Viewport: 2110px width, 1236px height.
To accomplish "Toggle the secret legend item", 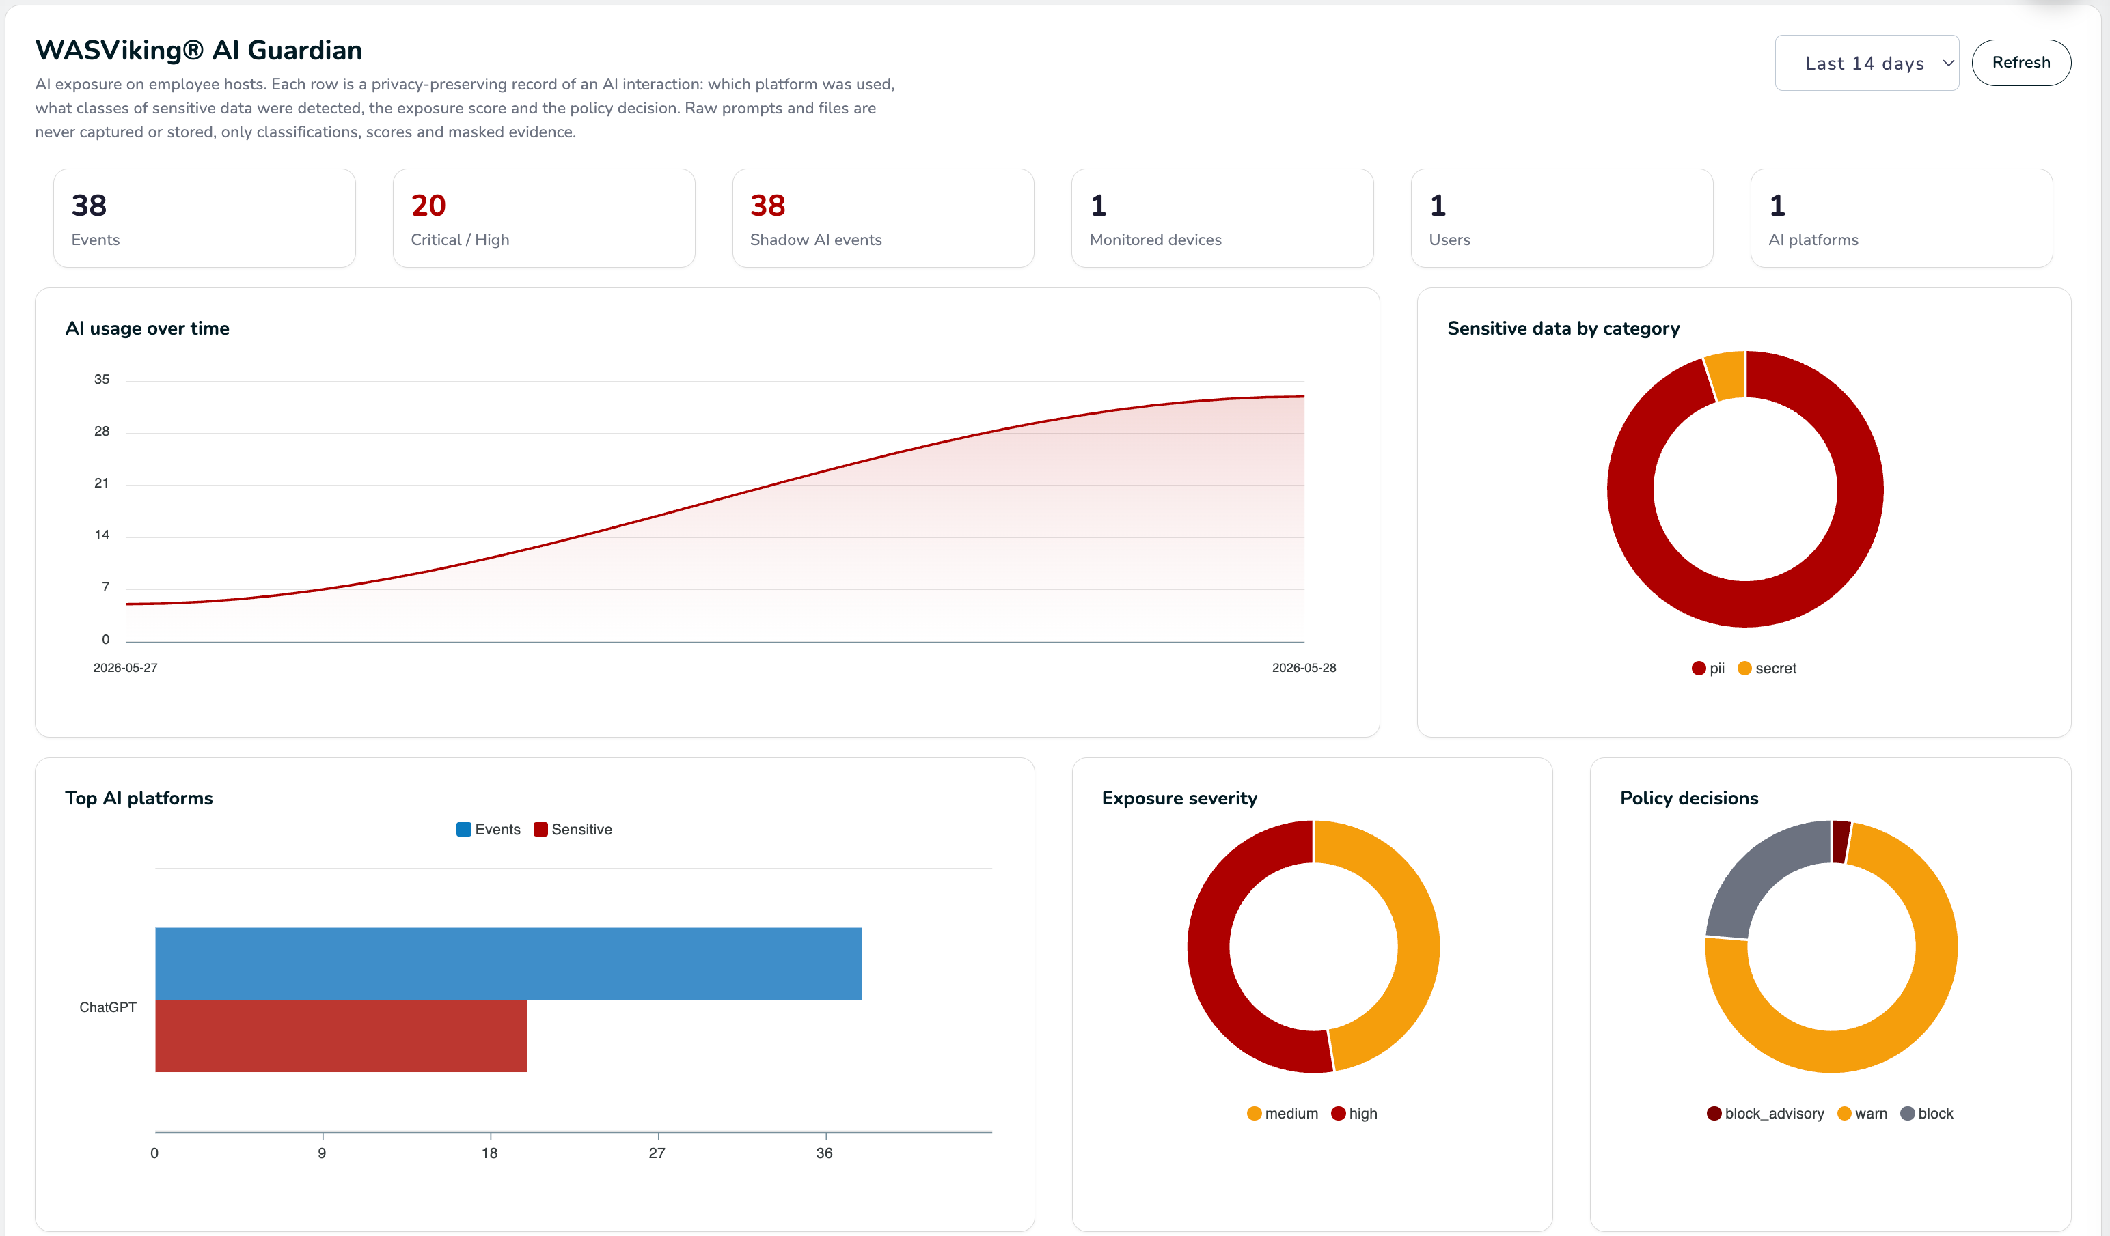I will coord(1767,668).
